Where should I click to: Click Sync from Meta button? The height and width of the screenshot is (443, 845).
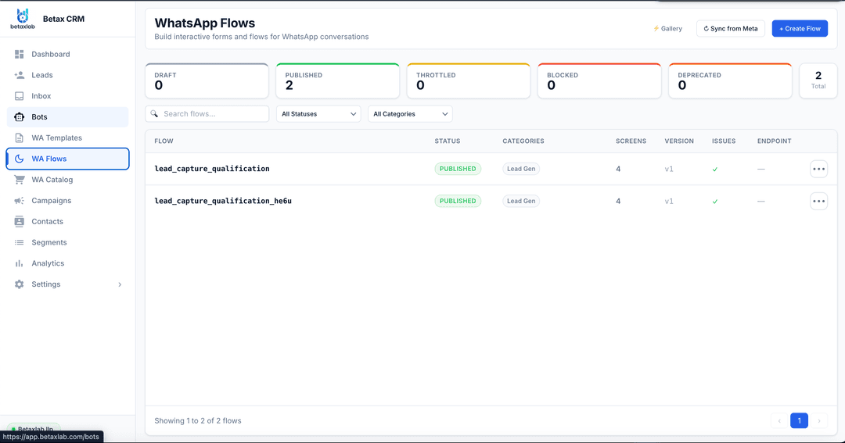point(731,29)
